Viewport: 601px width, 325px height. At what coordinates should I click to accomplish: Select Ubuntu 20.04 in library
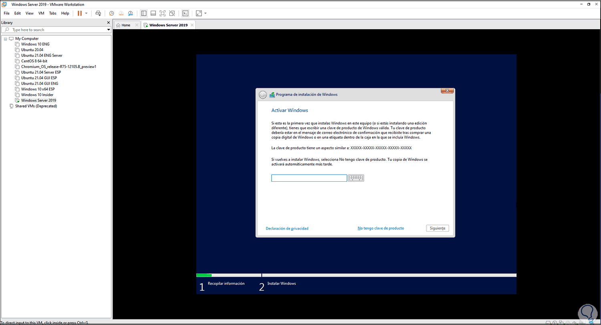32,50
